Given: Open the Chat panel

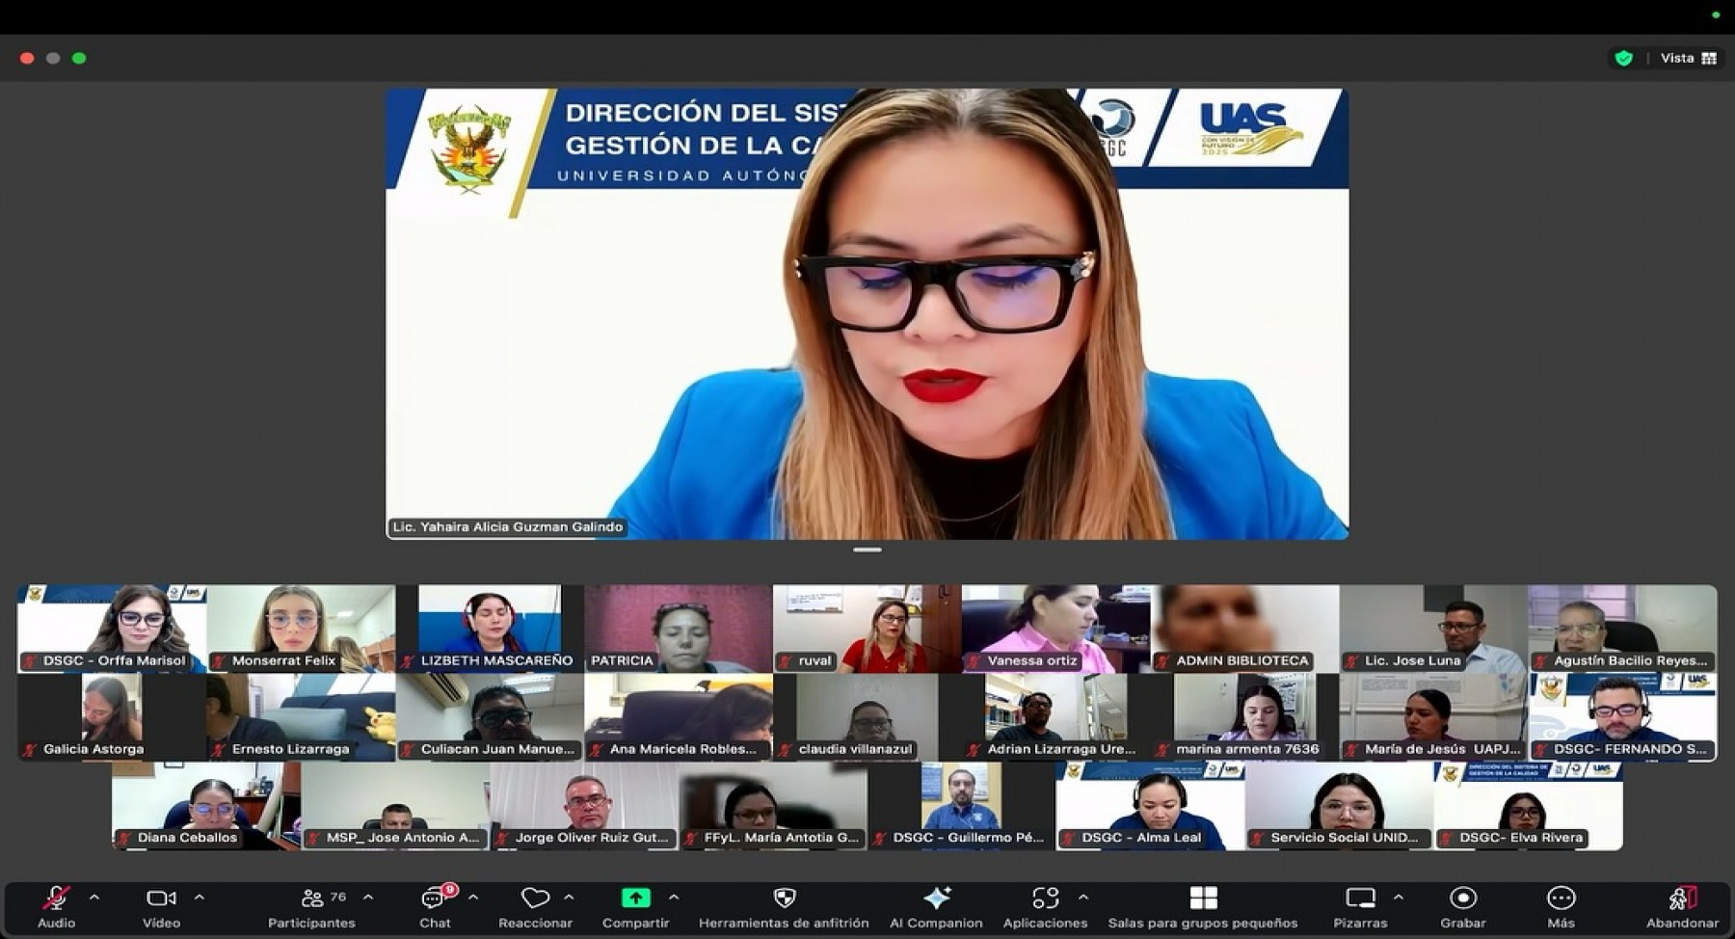Looking at the screenshot, I should click(x=435, y=907).
